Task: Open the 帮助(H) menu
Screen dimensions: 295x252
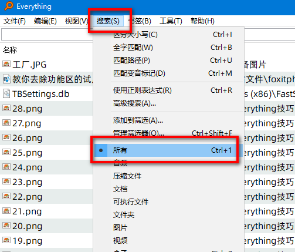Action: tap(202, 21)
